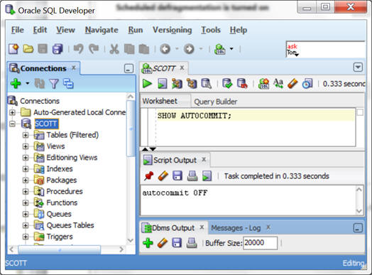Minimize the Connections panel

[128, 69]
